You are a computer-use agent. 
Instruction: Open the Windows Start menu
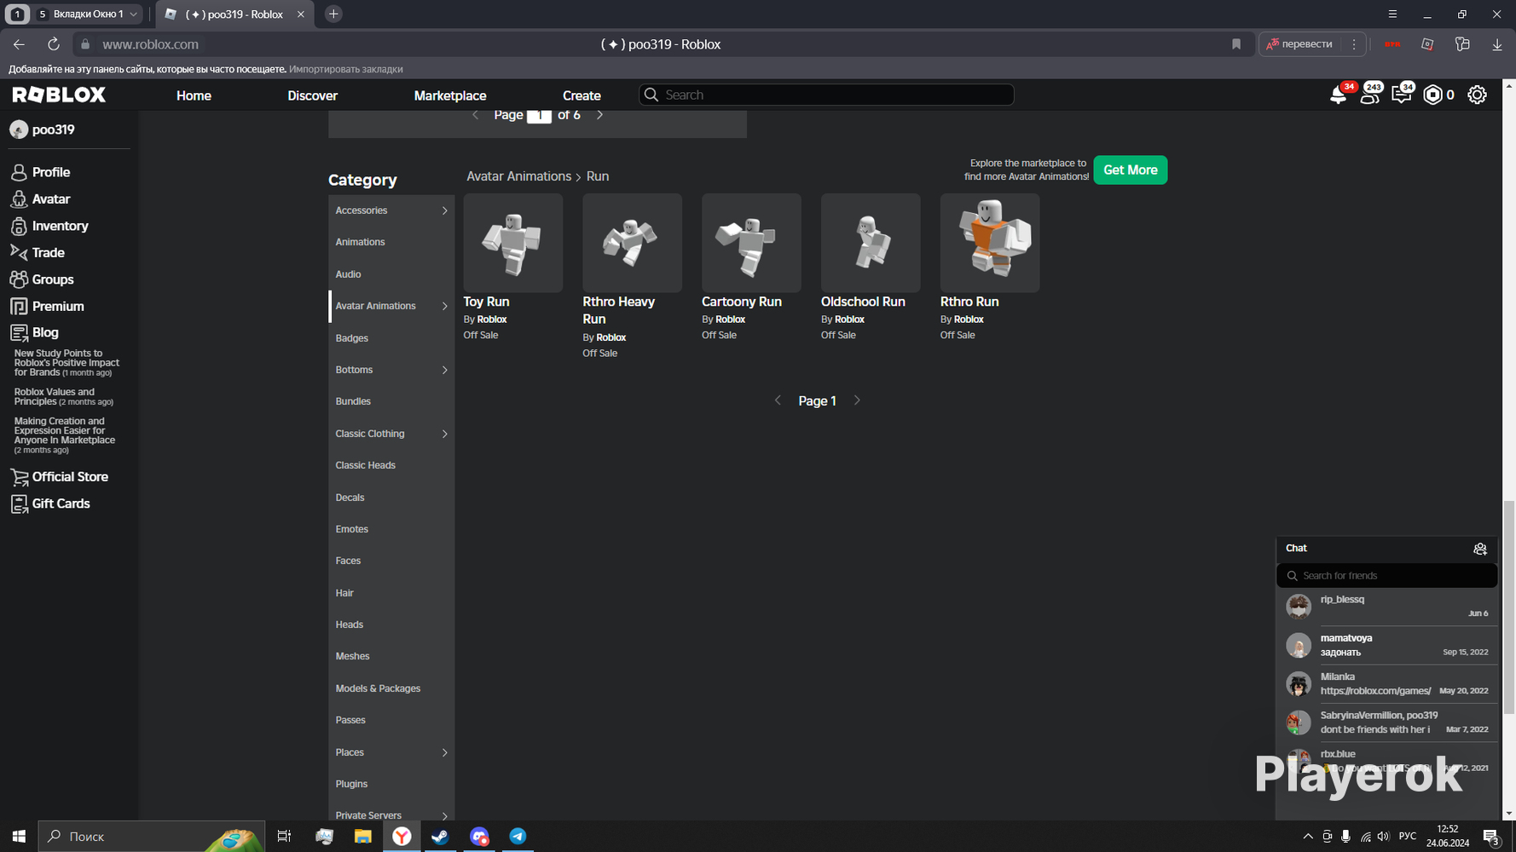tap(19, 836)
